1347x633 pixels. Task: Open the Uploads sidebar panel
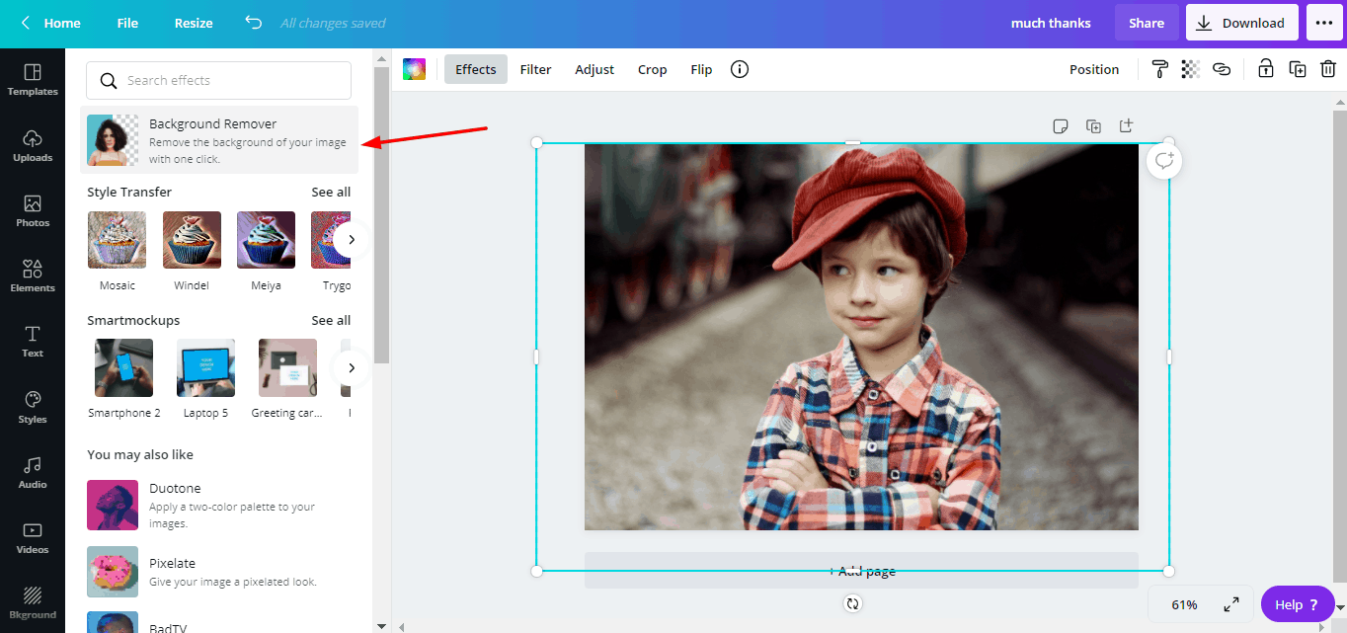click(x=33, y=144)
